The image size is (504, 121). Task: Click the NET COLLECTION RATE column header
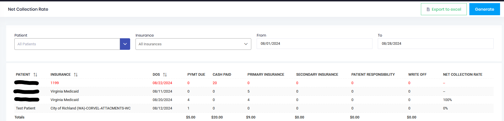coord(462,75)
